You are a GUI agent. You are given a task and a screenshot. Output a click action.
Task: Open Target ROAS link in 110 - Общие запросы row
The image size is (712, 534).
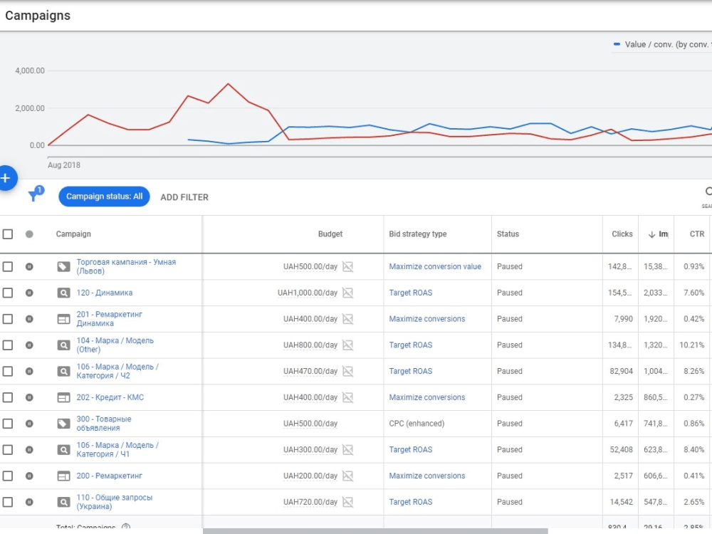[411, 502]
